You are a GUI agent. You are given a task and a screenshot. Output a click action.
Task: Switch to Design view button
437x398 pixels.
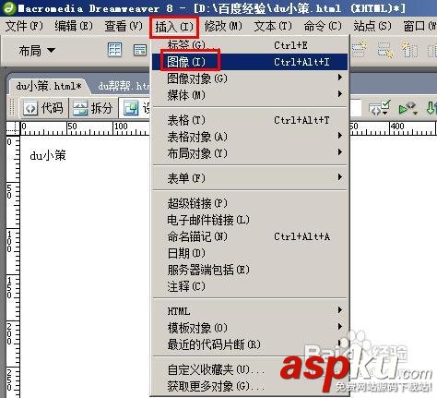[136, 108]
